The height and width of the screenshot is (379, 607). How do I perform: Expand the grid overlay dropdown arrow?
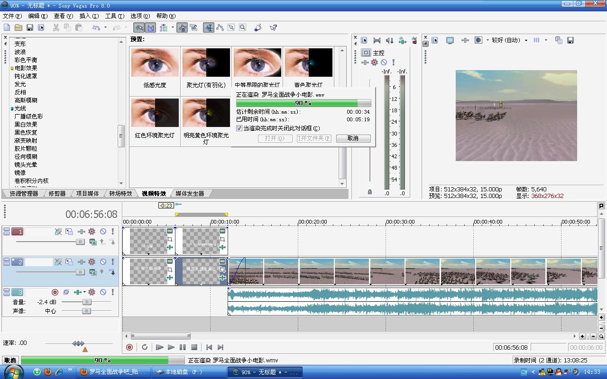546,40
